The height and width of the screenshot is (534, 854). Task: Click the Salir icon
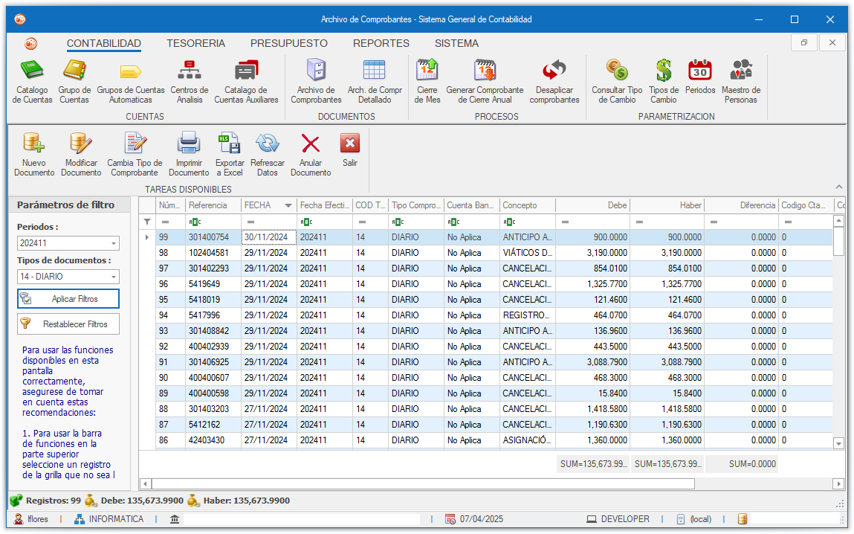(350, 144)
